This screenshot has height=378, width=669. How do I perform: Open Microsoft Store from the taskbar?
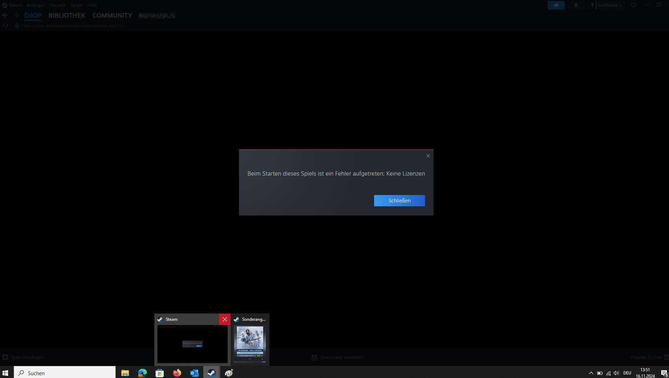tap(160, 373)
